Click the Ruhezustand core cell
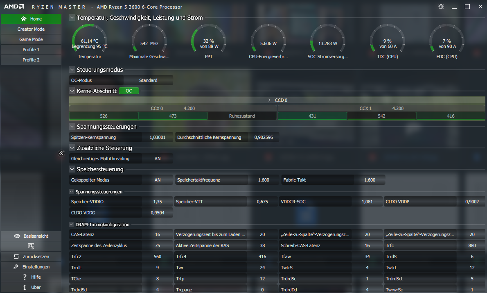This screenshot has width=487, height=293. [x=242, y=116]
